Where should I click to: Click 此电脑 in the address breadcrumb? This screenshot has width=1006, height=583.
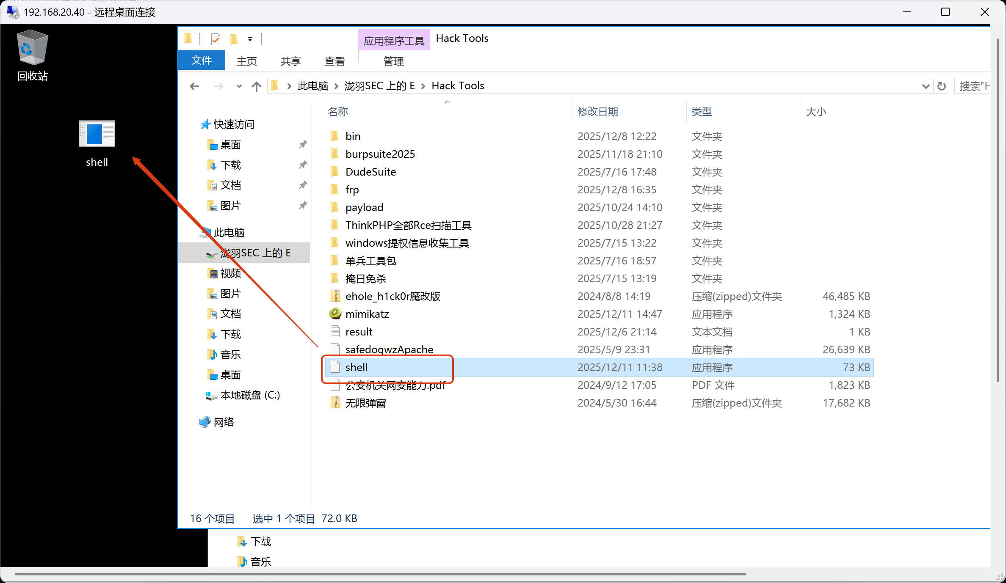pyautogui.click(x=313, y=86)
